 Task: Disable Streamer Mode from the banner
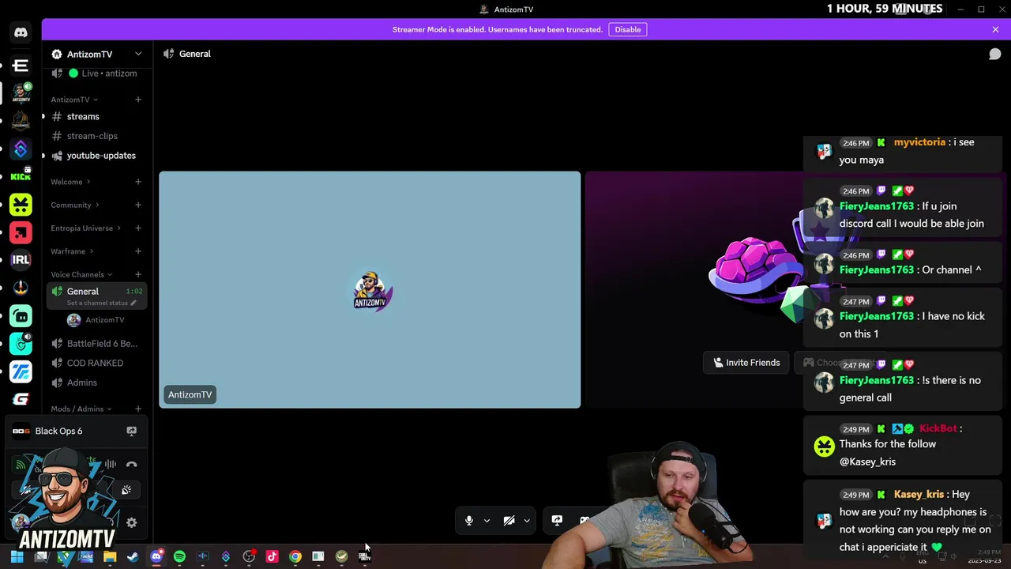tap(628, 29)
